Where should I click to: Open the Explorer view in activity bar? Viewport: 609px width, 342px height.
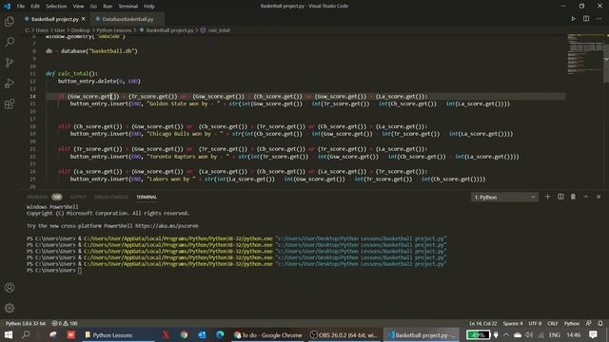pyautogui.click(x=10, y=21)
